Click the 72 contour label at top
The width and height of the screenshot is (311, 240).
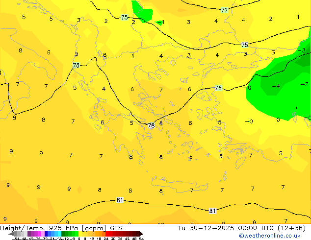point(225,10)
